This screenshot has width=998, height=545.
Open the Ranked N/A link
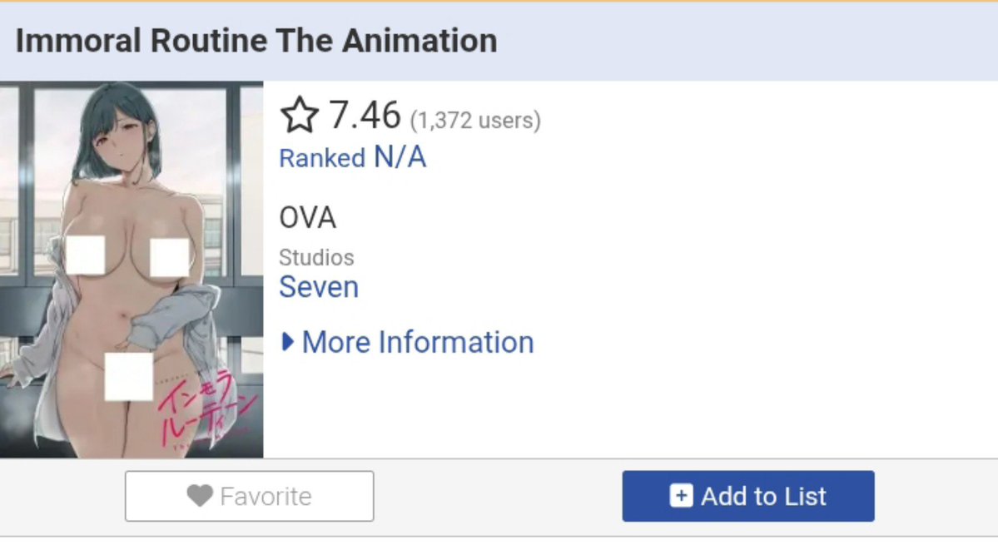coord(353,157)
